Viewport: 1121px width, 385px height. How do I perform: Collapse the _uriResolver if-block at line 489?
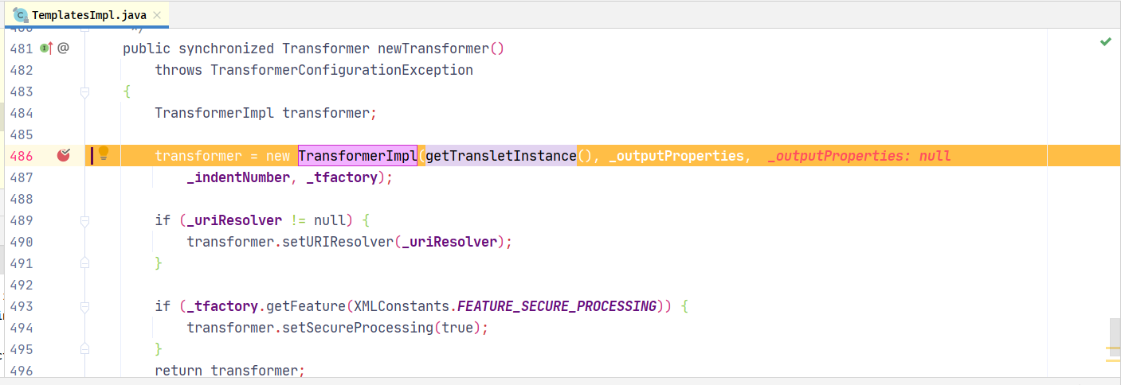85,220
